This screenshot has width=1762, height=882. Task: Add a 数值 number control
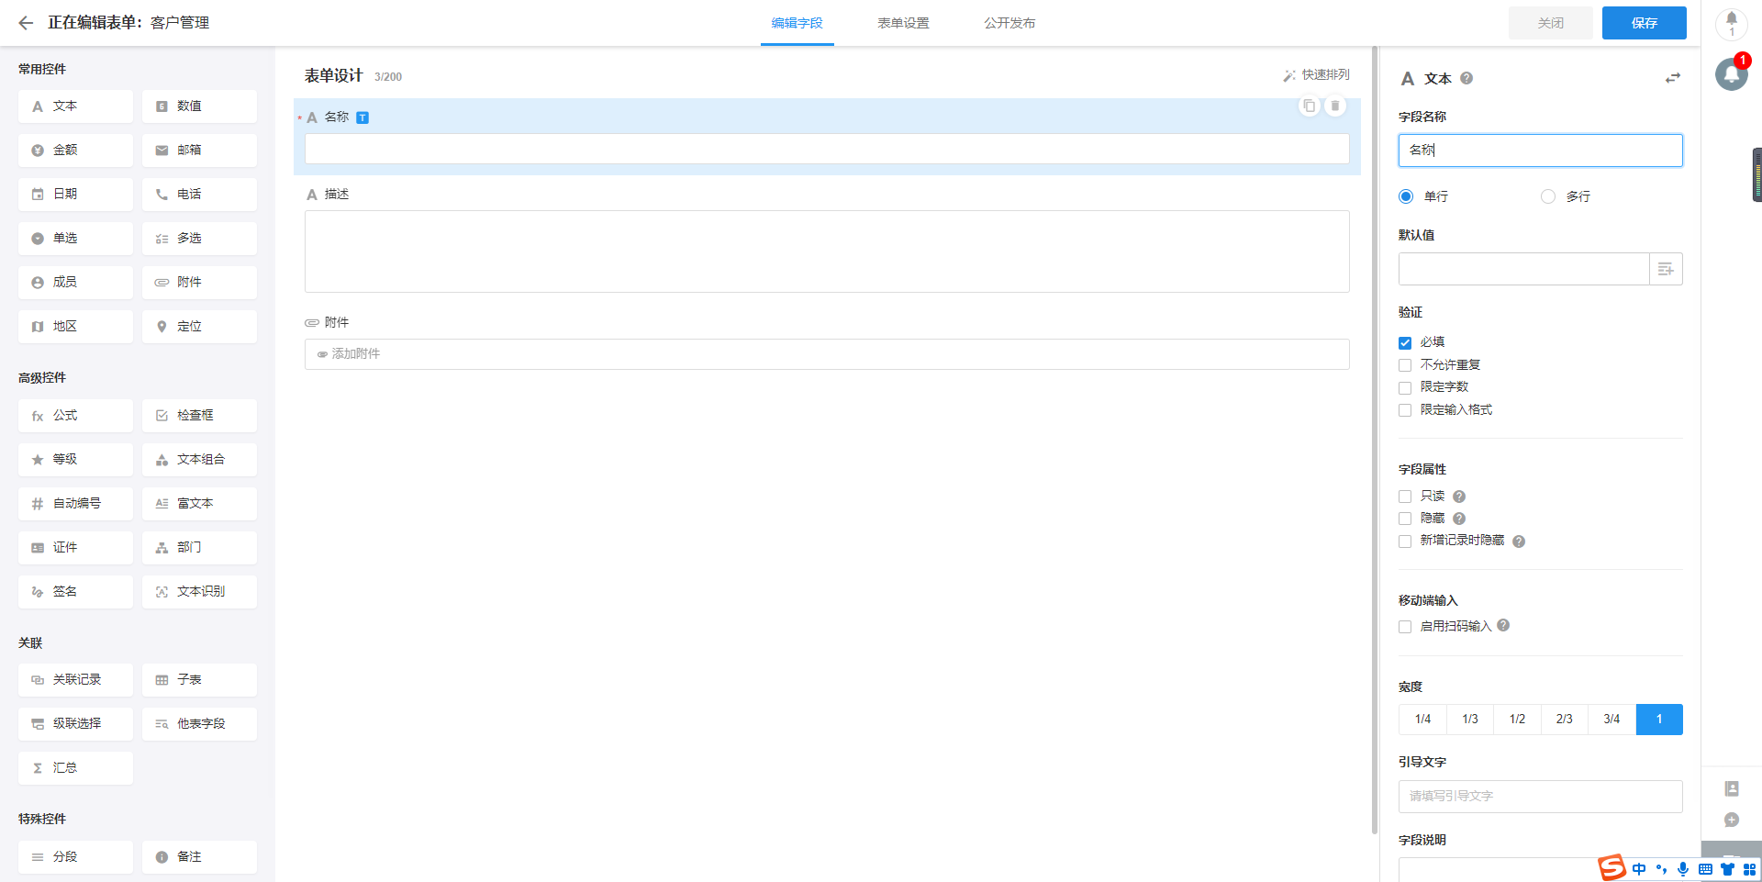click(x=199, y=106)
